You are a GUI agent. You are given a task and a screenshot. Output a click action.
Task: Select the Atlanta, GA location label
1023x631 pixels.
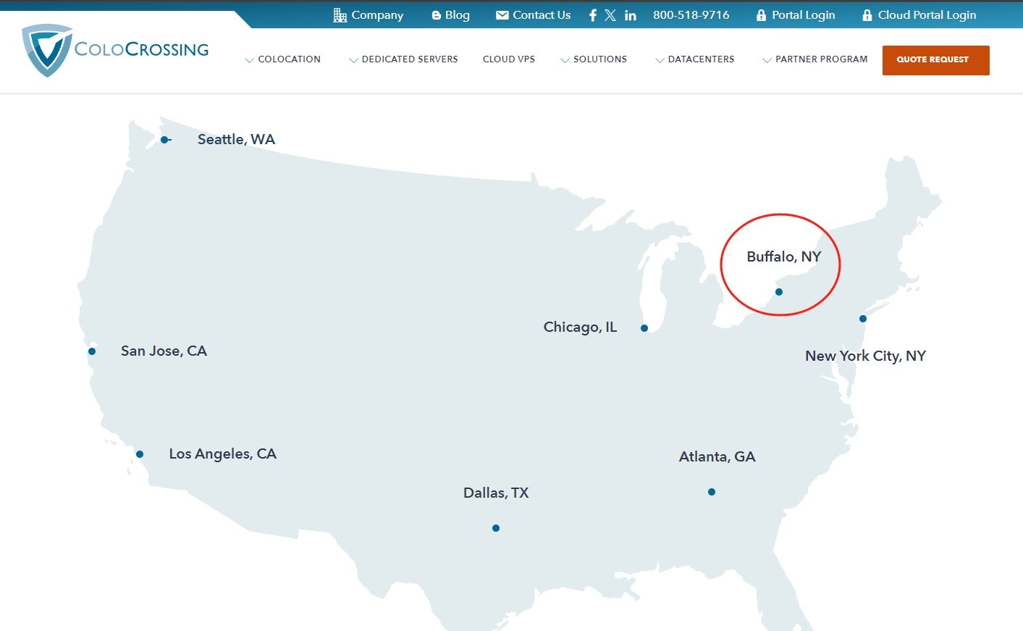pyautogui.click(x=717, y=456)
